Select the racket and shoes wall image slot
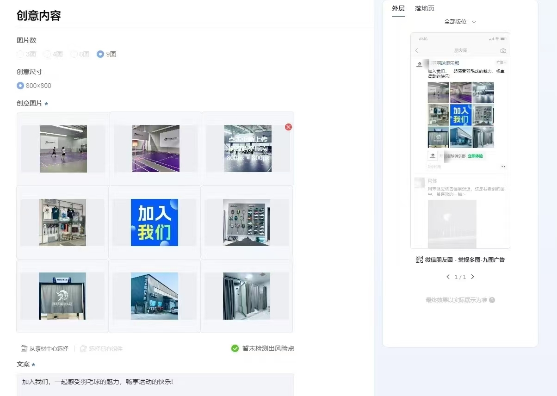 247,223
